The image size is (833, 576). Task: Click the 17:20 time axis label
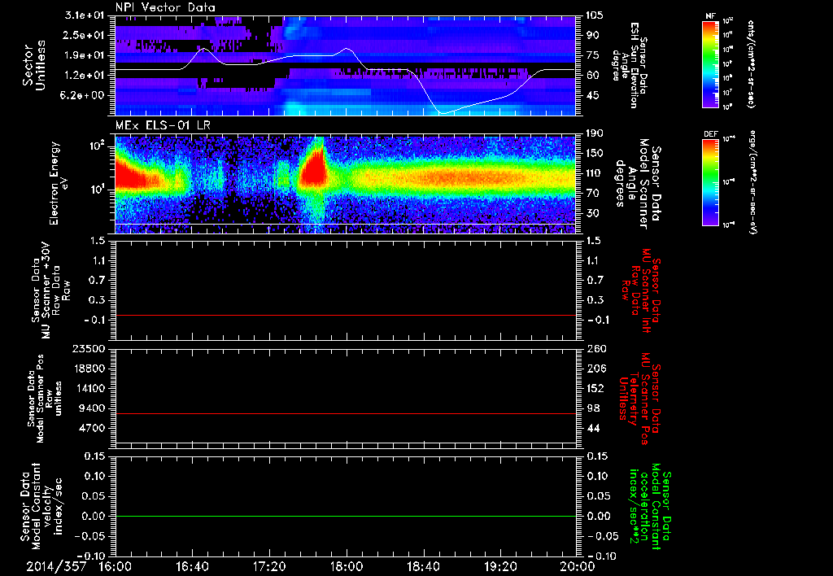(269, 566)
